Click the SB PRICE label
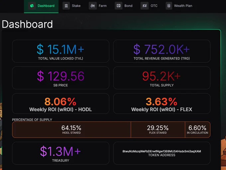 pos(60,85)
